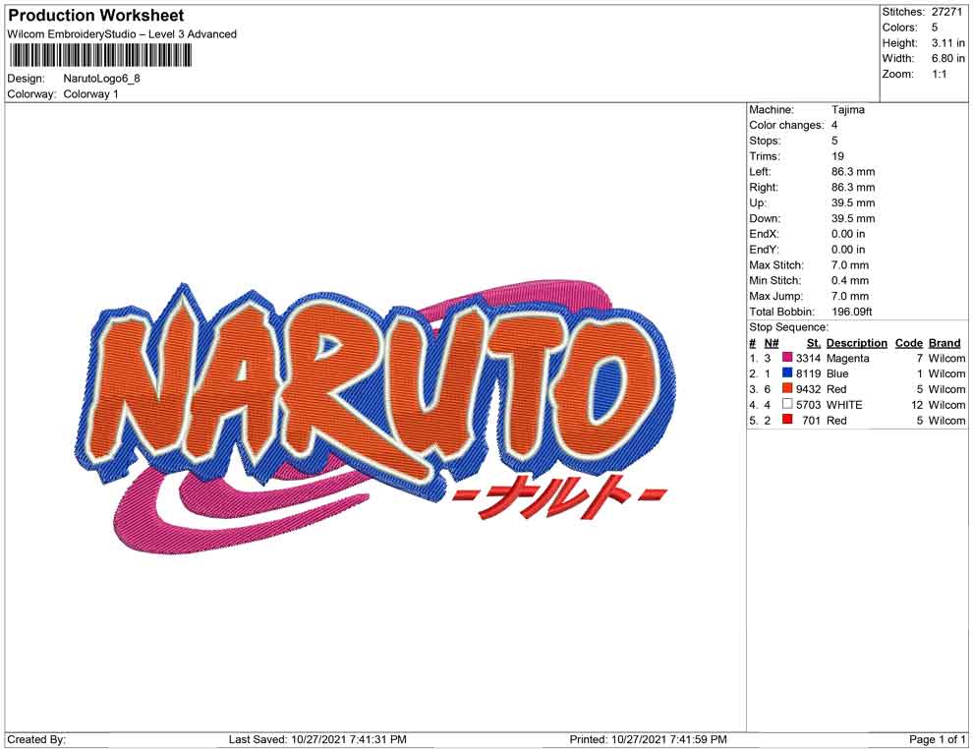The image size is (973, 749).
Task: Click the 'Right:' measurement label
Action: [x=764, y=188]
